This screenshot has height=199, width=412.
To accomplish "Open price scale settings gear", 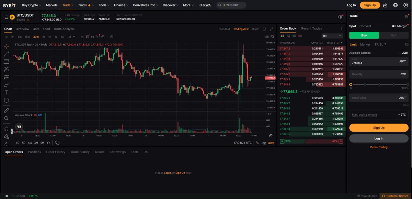I will tap(271, 136).
